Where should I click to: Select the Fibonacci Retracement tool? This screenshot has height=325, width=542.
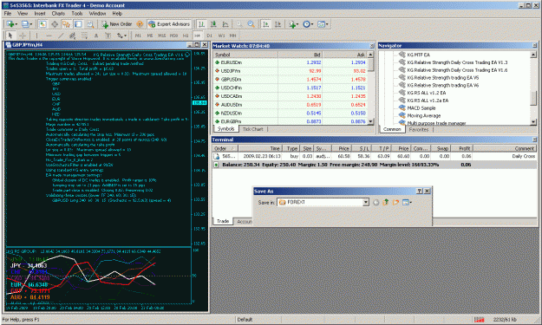[84, 36]
